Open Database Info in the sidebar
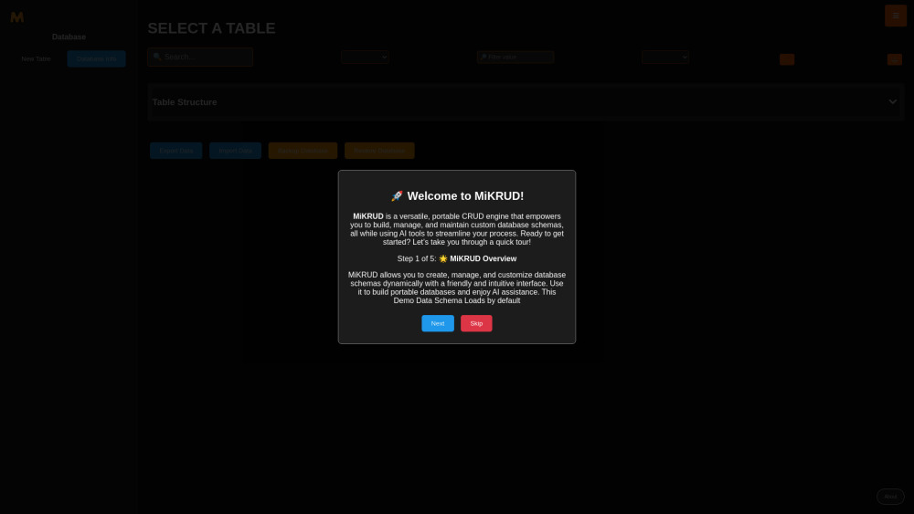 [96, 58]
